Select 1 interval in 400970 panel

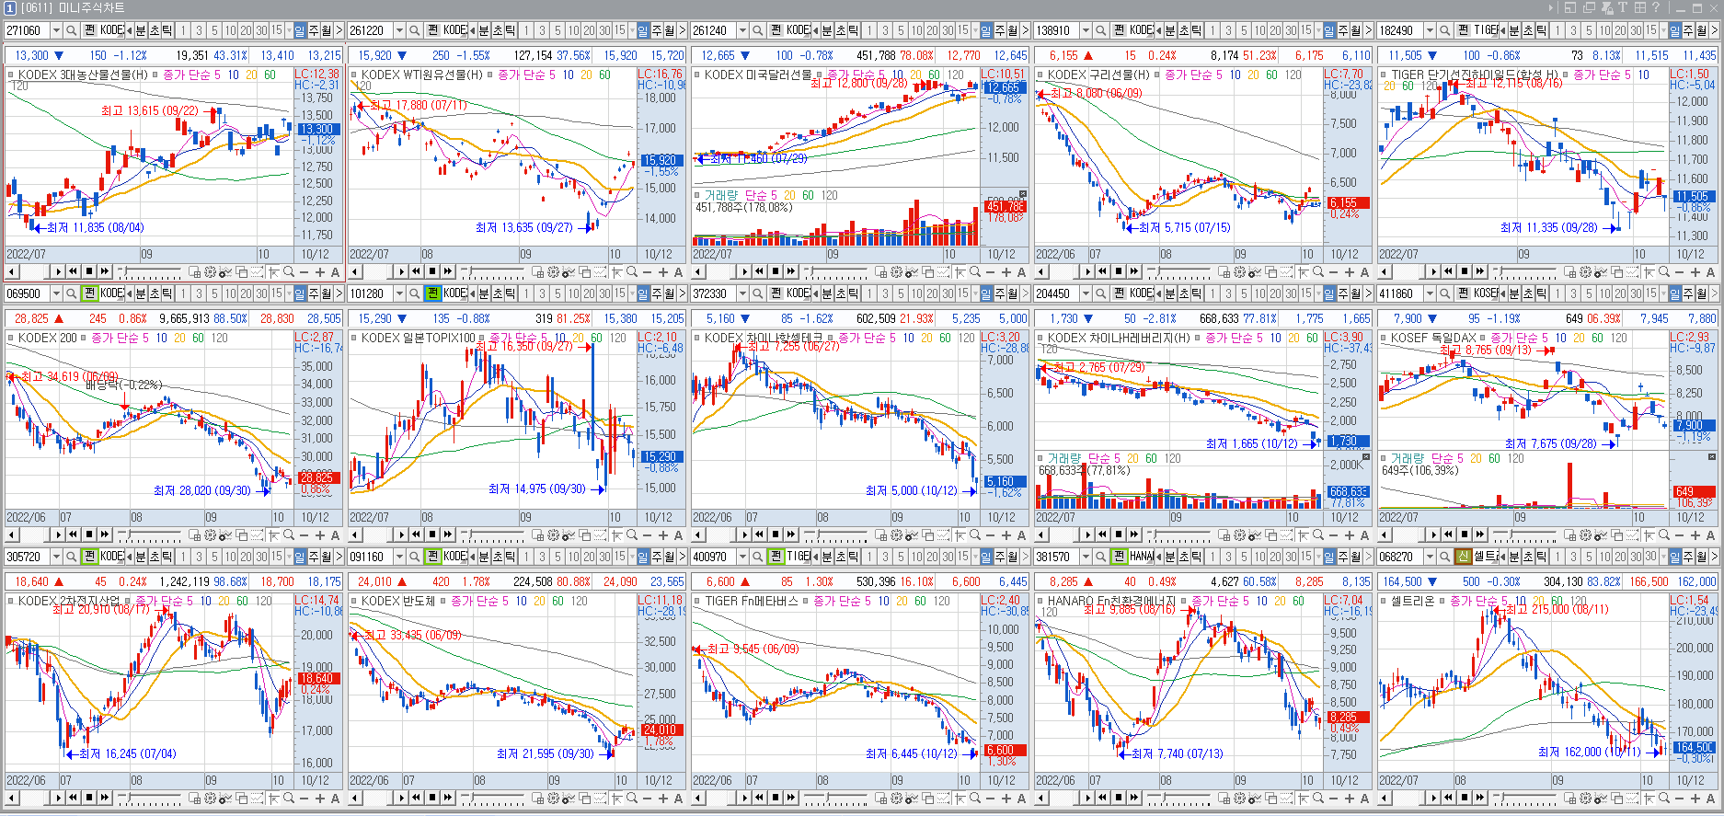[x=869, y=557]
